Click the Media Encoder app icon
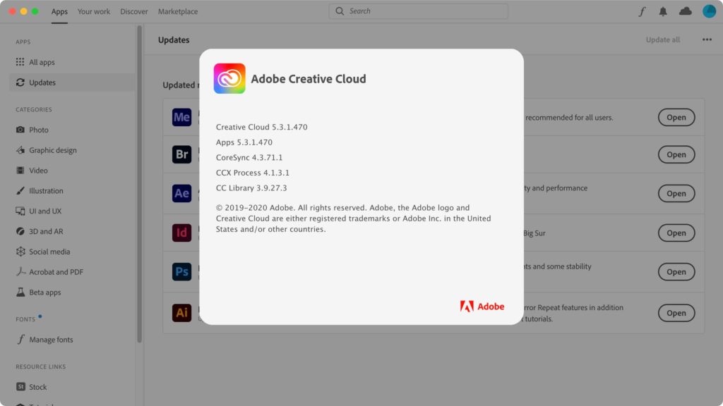 pyautogui.click(x=181, y=117)
